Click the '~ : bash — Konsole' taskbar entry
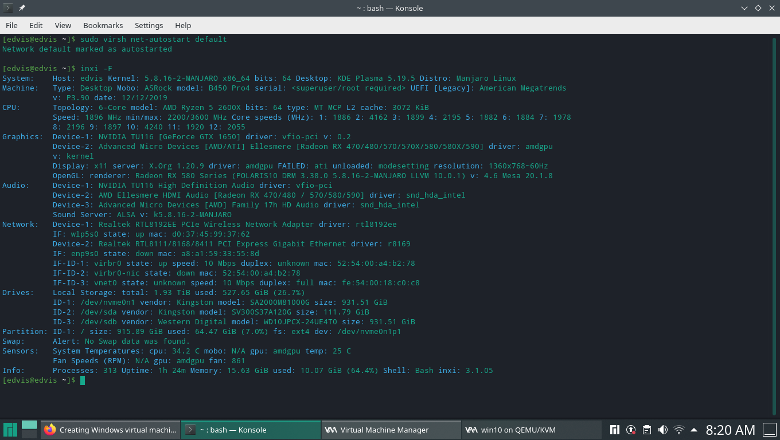This screenshot has height=440, width=780. [251, 430]
